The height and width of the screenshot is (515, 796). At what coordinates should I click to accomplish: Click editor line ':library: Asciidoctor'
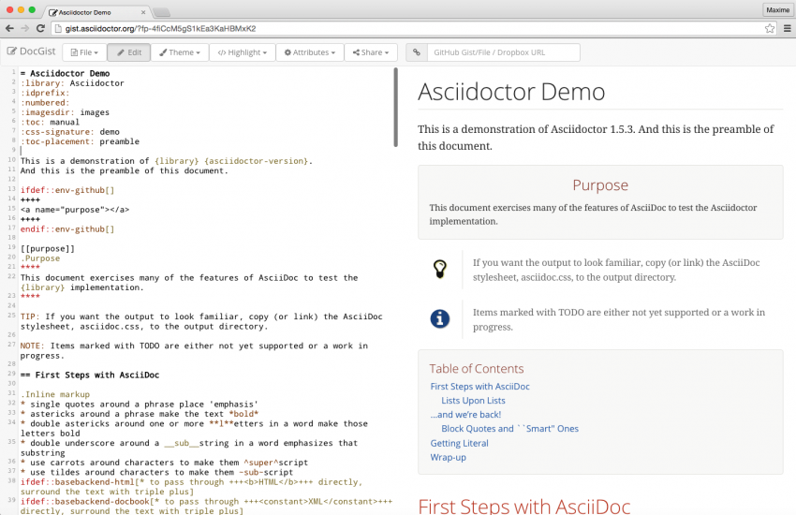pos(72,83)
